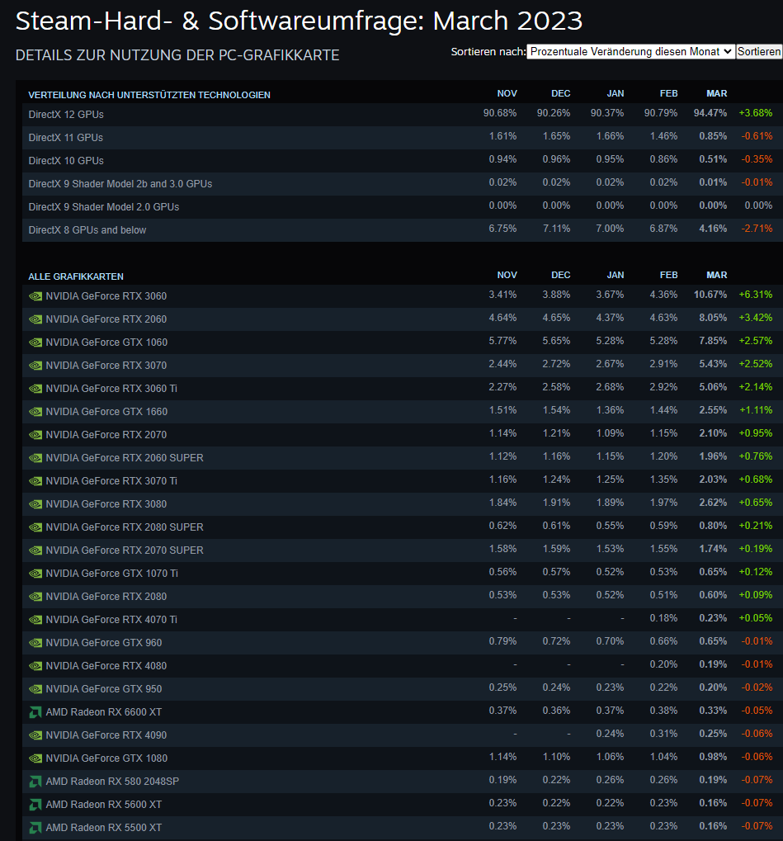Click the +6.31% change for RTX 3060
The height and width of the screenshot is (841, 783).
[756, 295]
